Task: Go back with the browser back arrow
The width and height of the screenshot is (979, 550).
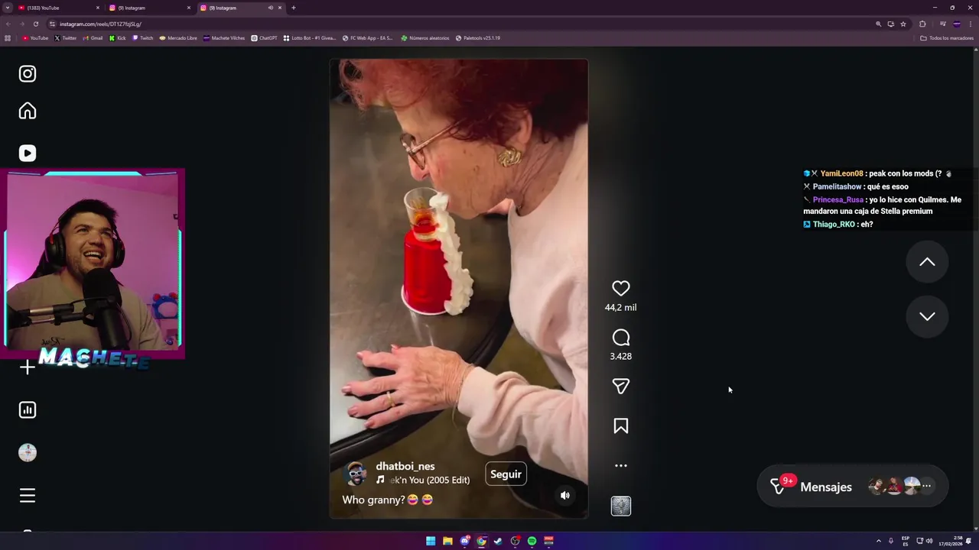Action: (x=8, y=24)
